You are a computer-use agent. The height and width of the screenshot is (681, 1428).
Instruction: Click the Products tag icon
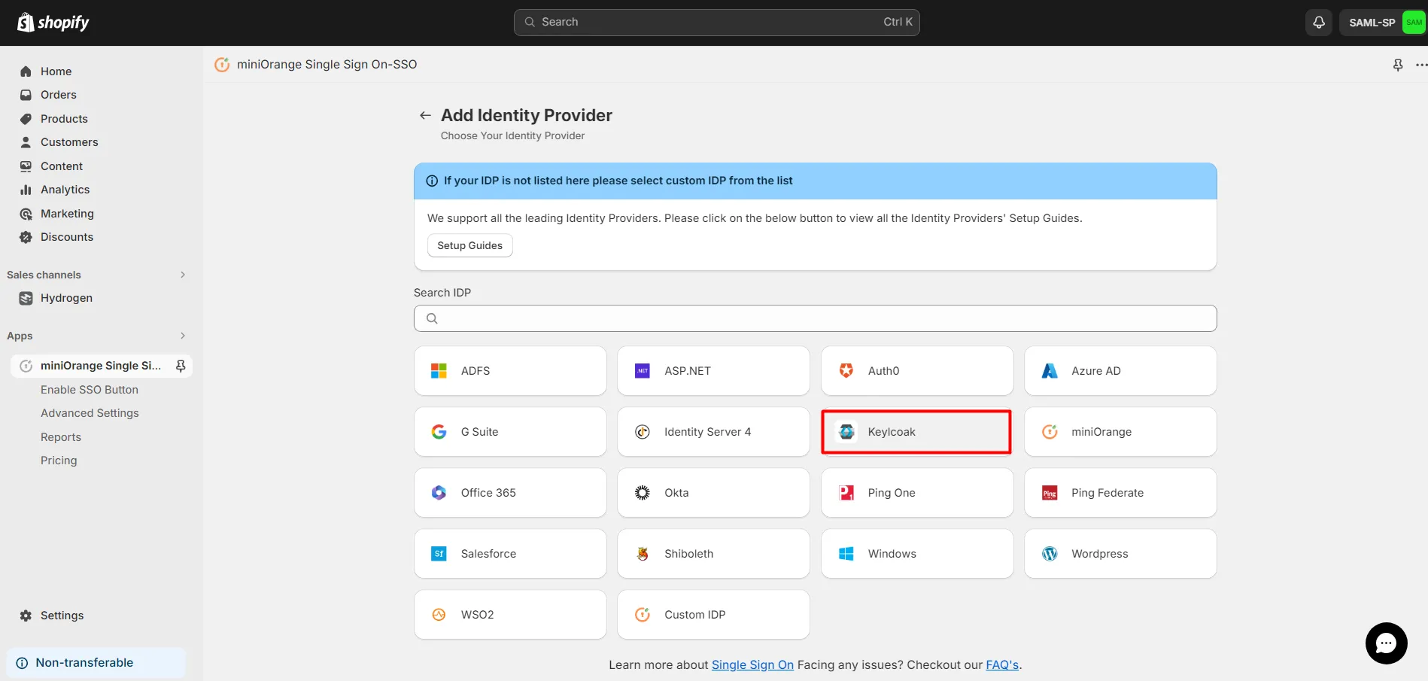(26, 119)
